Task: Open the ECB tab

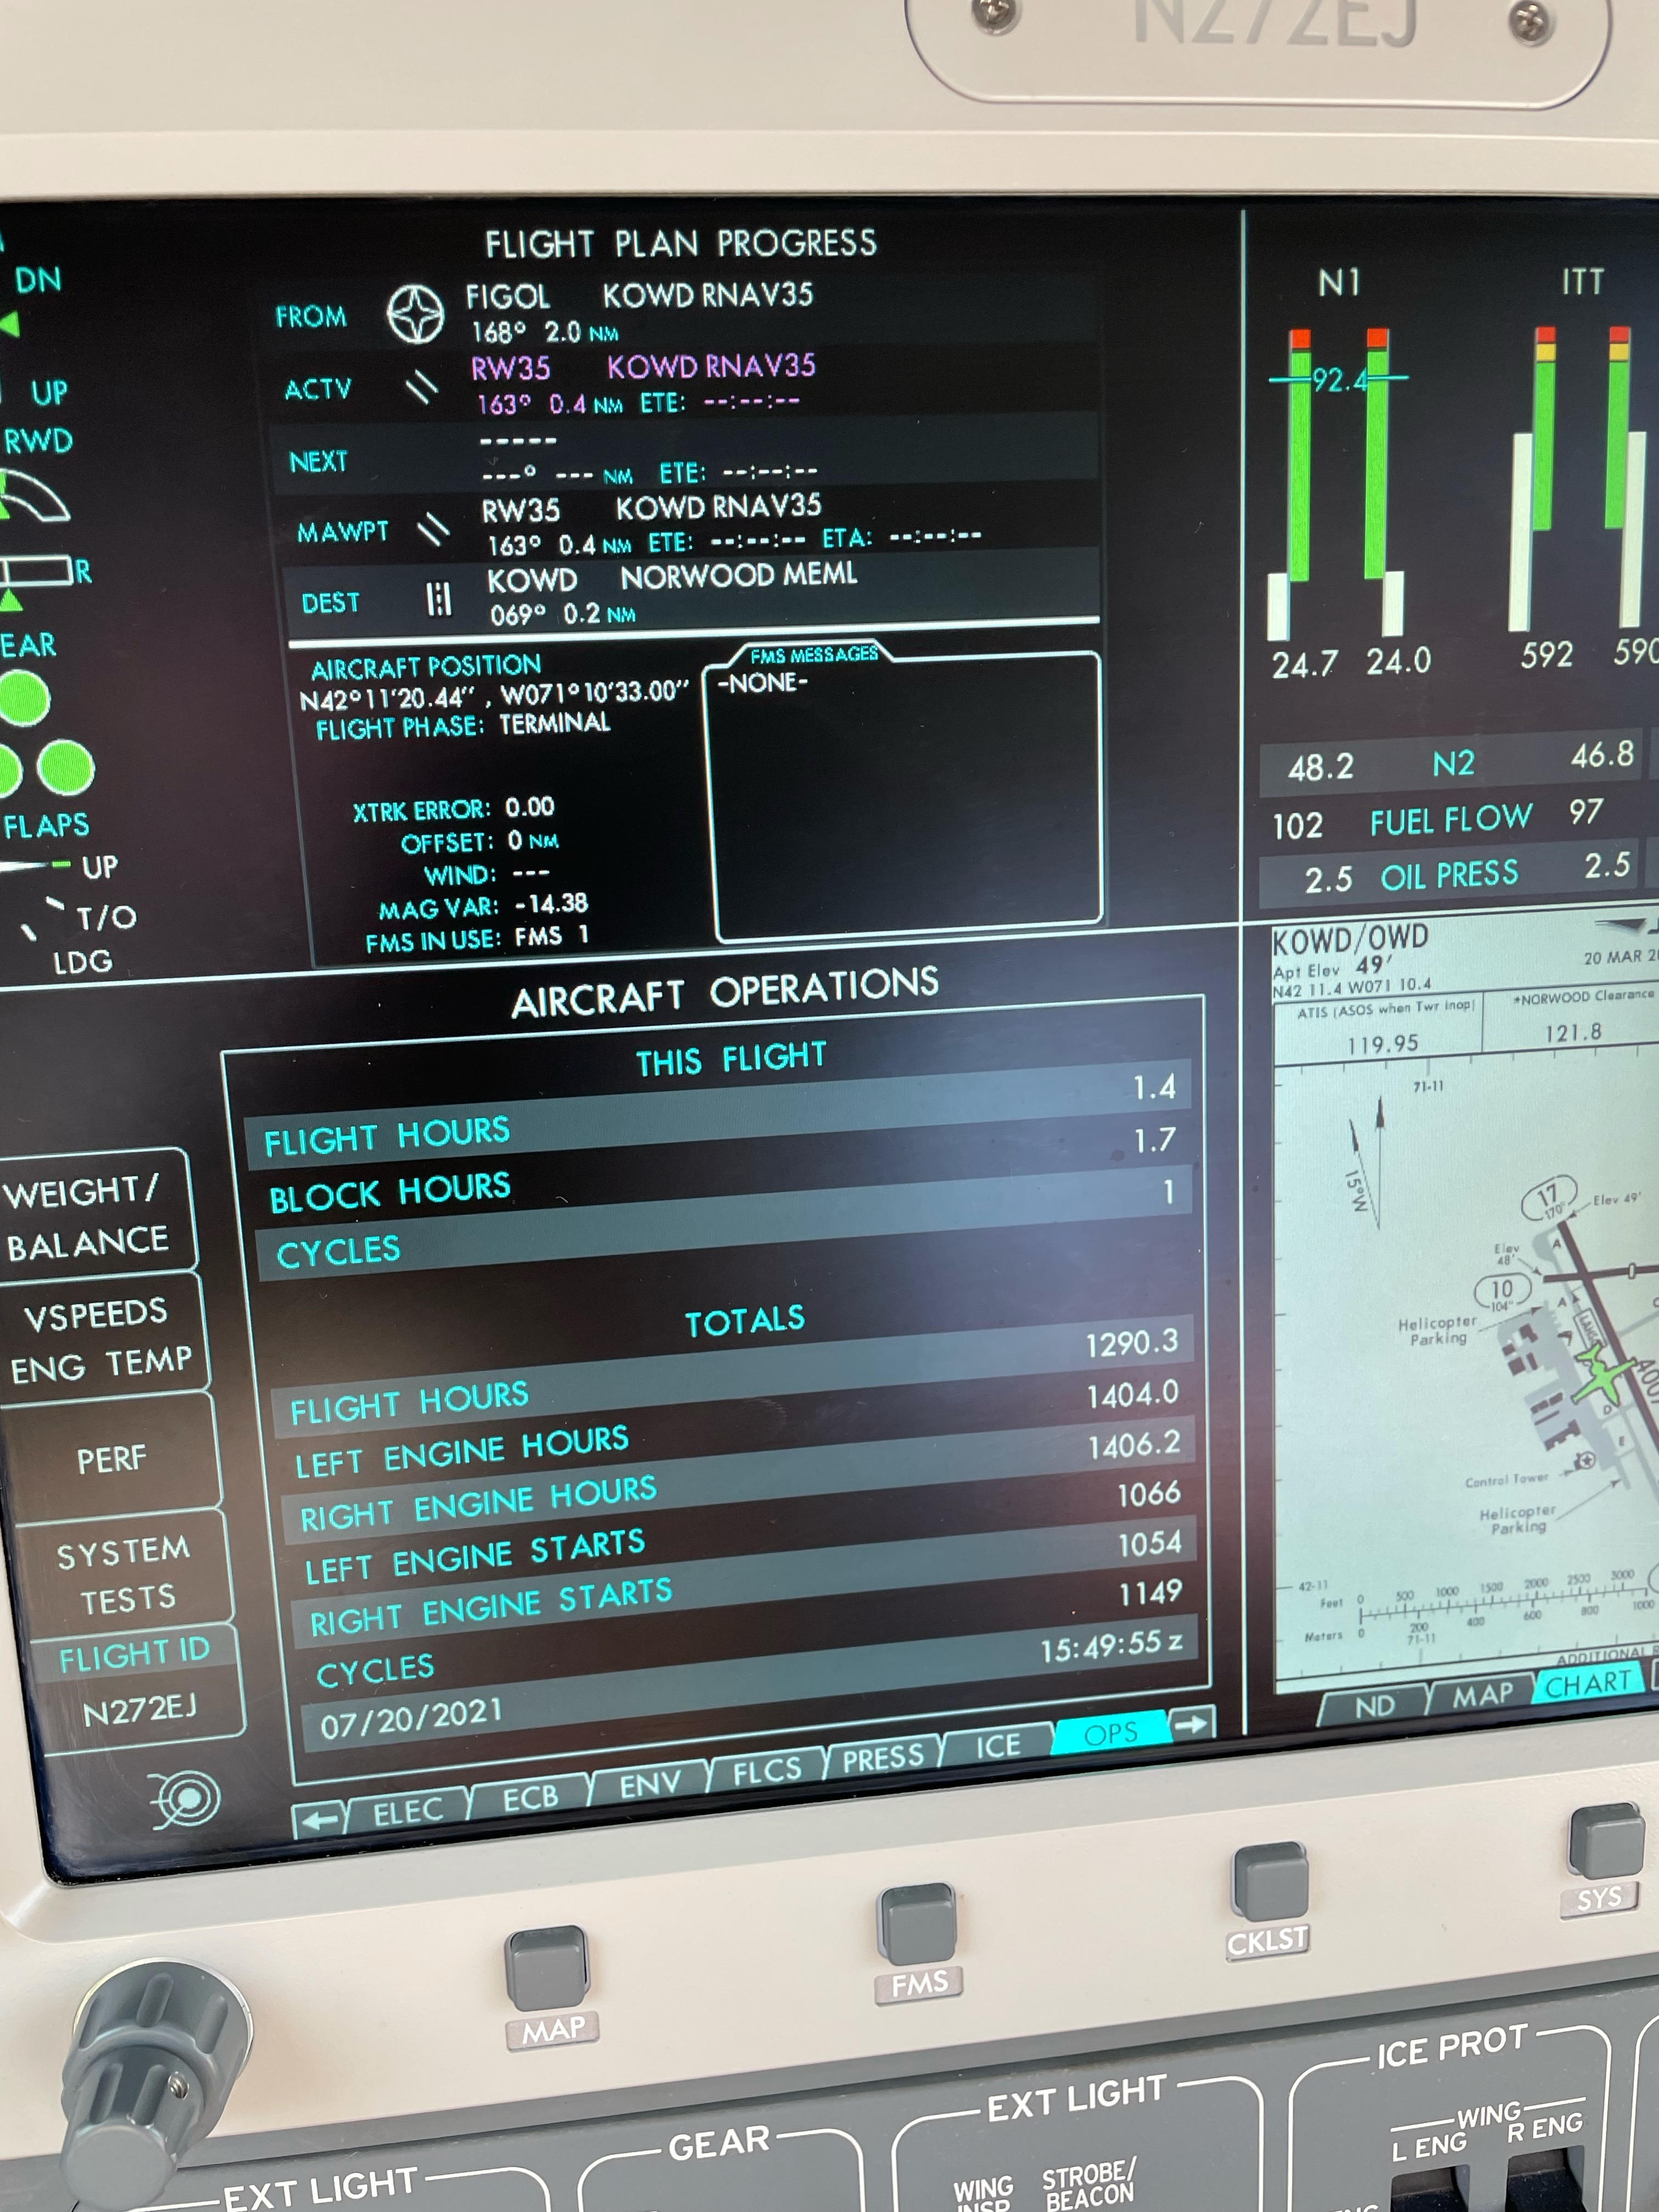Action: pyautogui.click(x=530, y=1798)
